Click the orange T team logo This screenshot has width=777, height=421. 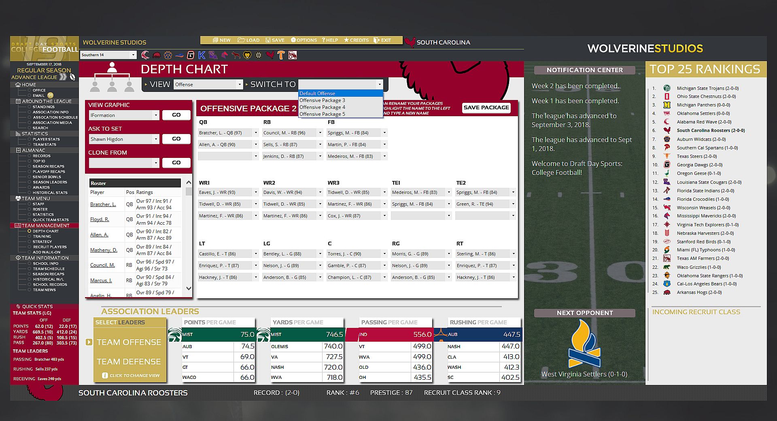tap(281, 55)
